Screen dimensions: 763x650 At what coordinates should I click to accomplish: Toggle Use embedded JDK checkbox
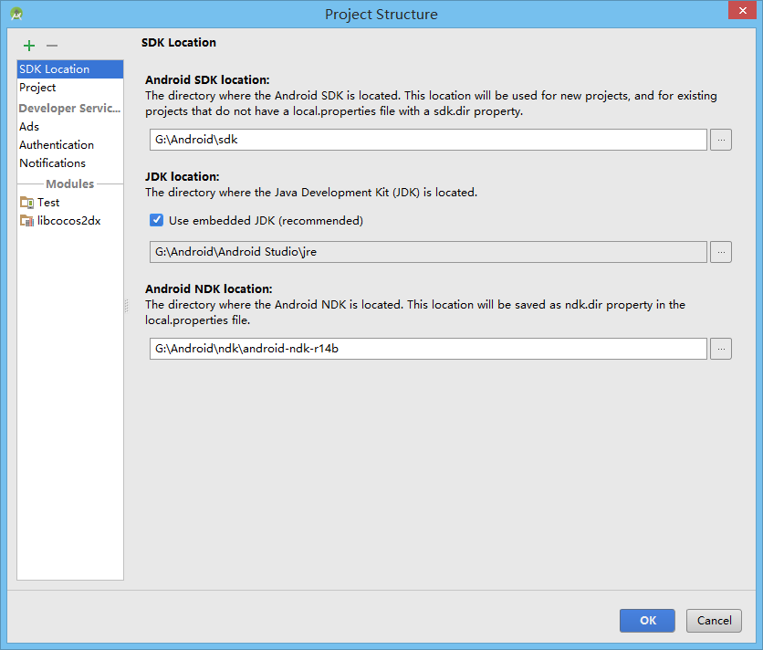point(157,220)
